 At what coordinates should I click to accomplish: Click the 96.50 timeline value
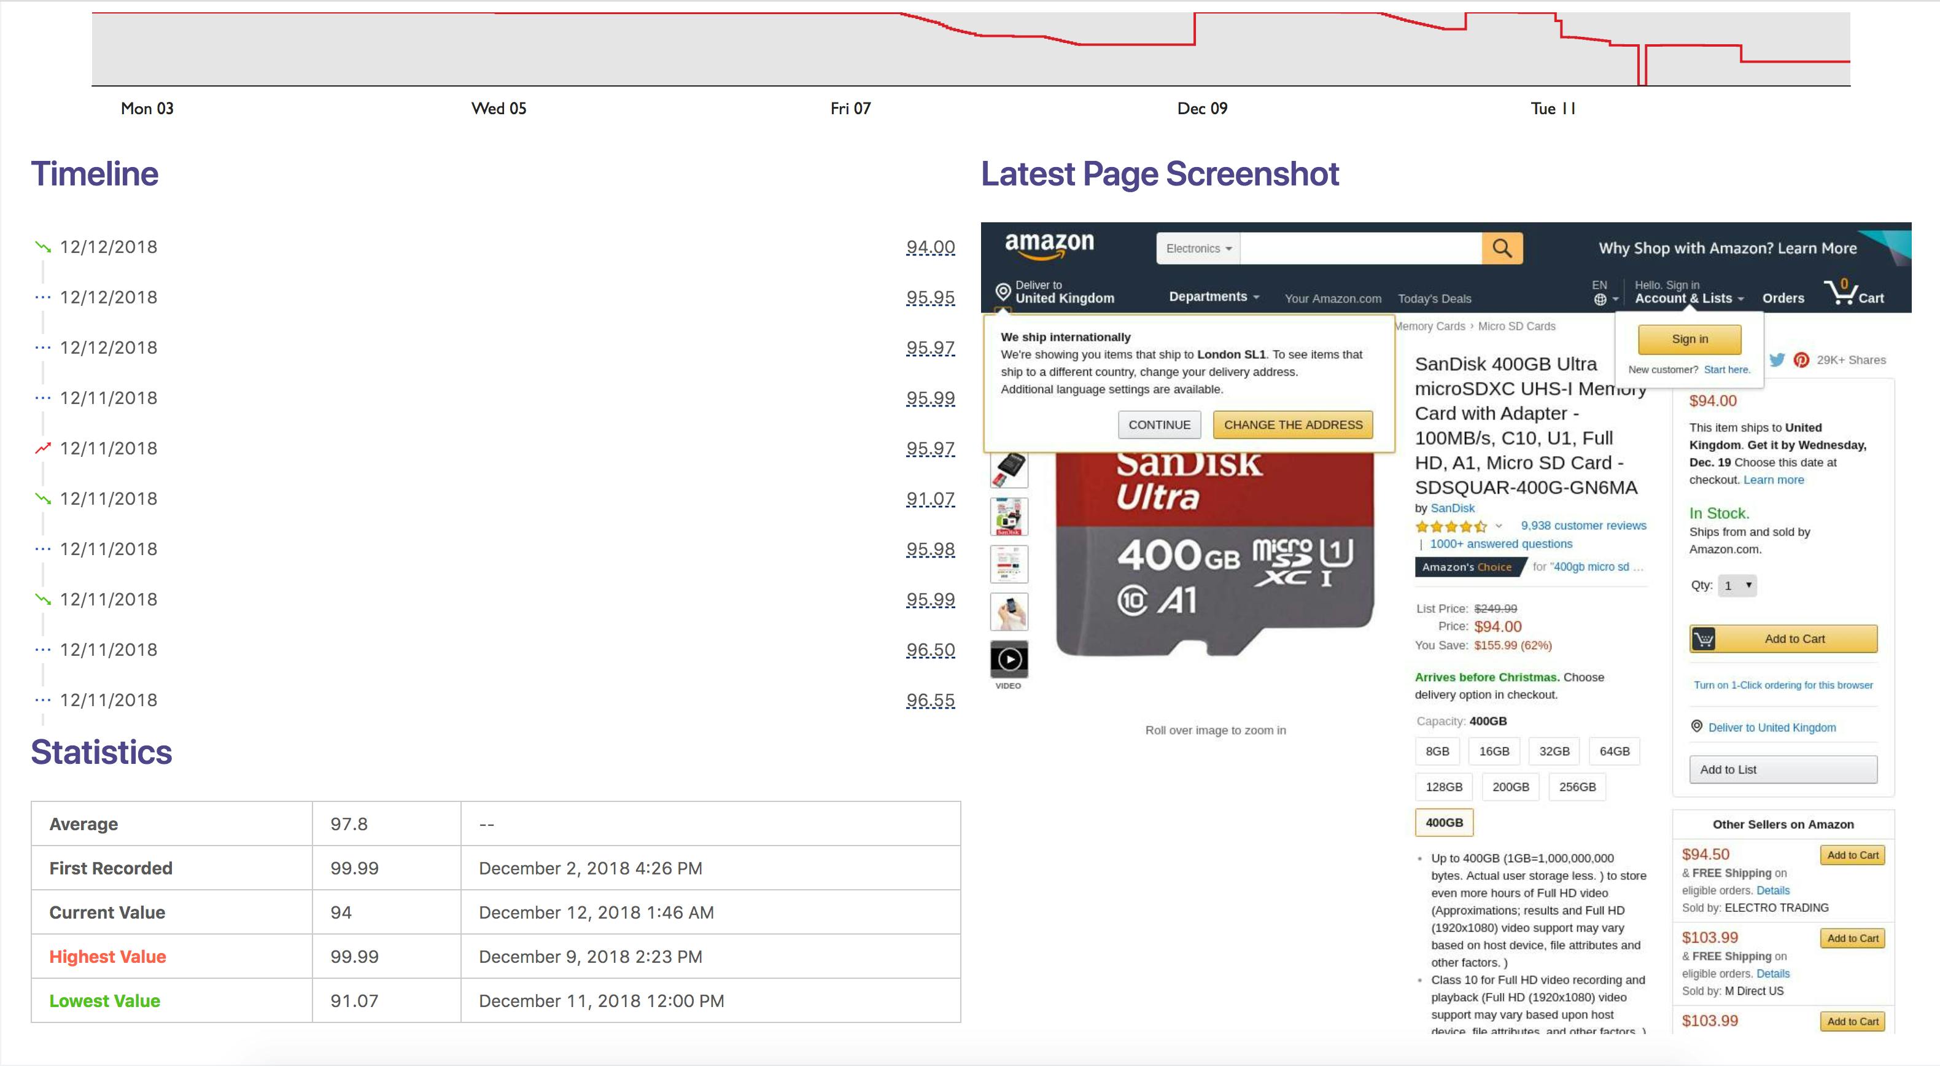(930, 650)
